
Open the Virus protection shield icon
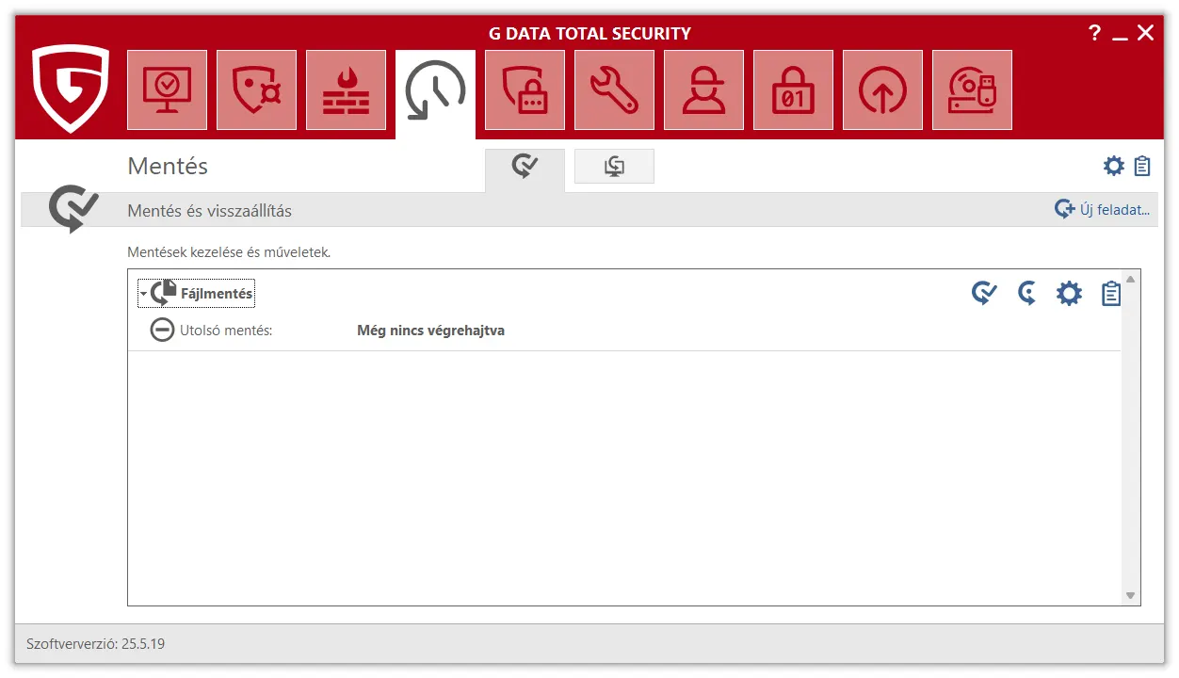point(256,90)
